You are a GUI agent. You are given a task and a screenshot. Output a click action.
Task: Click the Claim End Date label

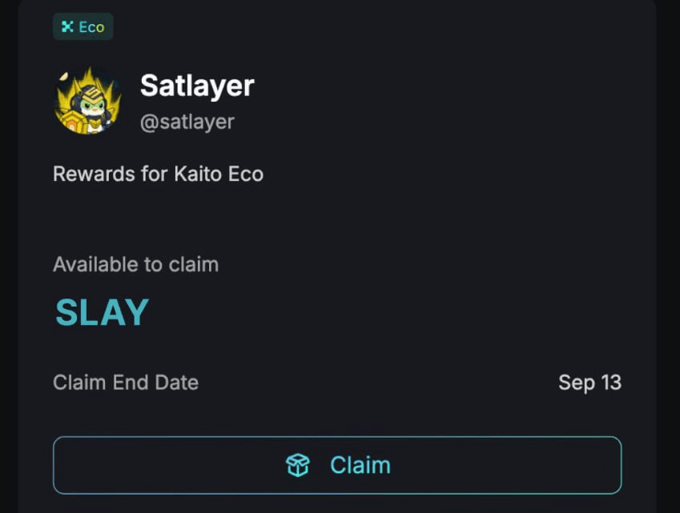click(126, 383)
